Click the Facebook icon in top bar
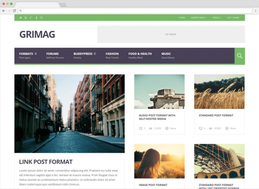This screenshot has width=259, height=189. (36, 17)
